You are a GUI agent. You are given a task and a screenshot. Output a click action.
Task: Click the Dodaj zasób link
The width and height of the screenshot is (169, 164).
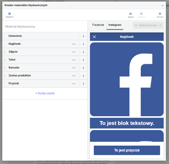click(45, 93)
